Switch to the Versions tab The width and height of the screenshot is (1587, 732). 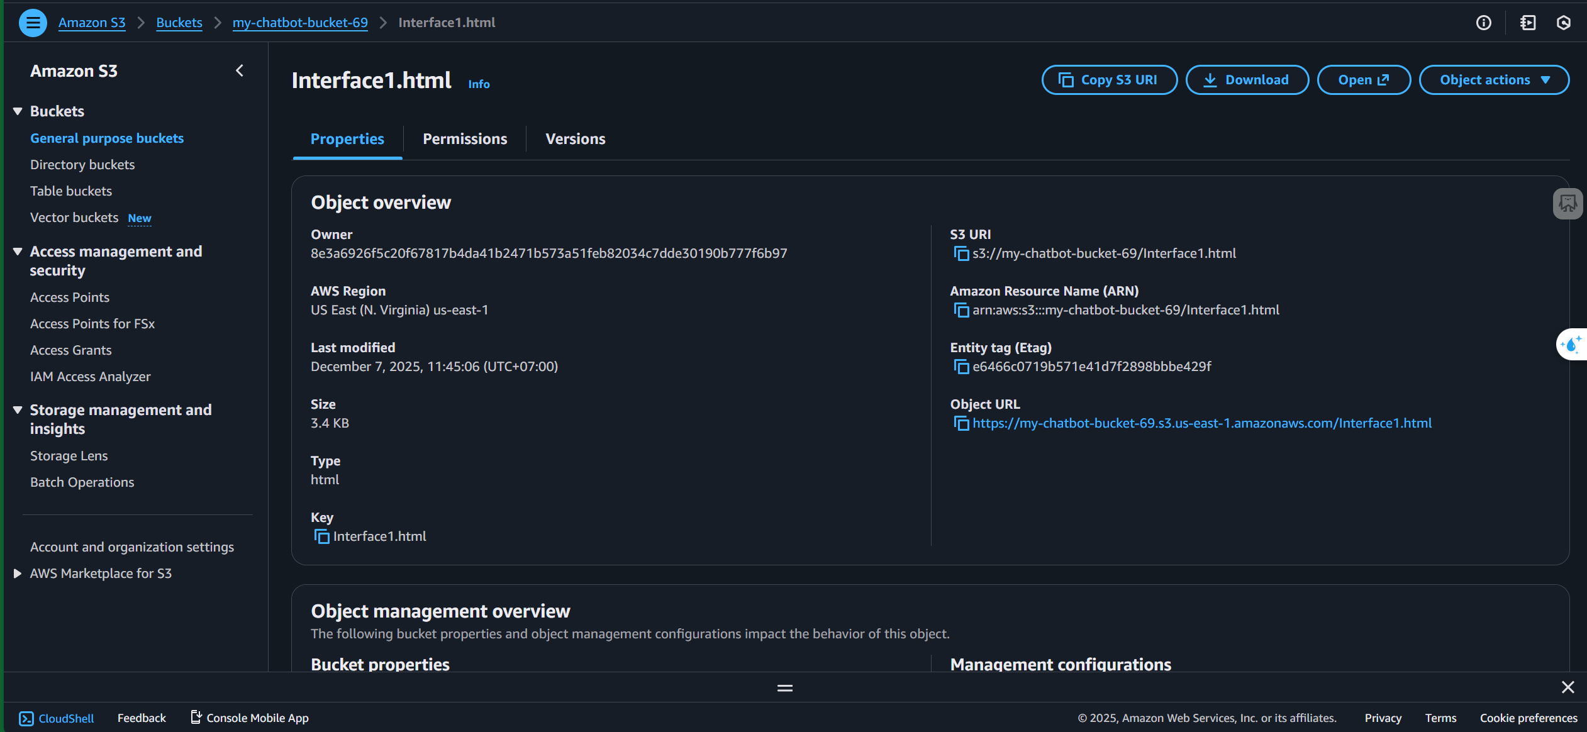tap(575, 139)
